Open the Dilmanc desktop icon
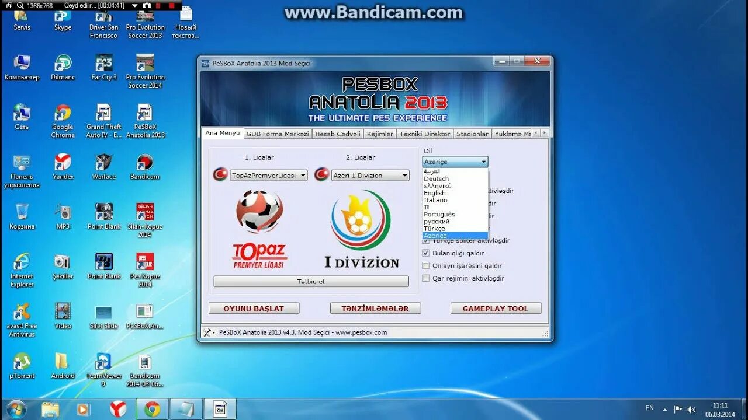Viewport: 748px width, 420px height. coord(63,67)
